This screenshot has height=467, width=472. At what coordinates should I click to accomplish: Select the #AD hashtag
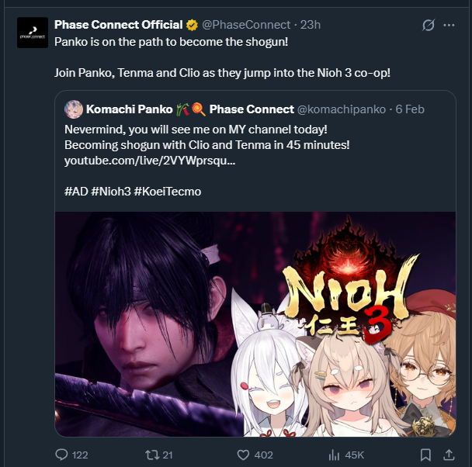click(76, 192)
